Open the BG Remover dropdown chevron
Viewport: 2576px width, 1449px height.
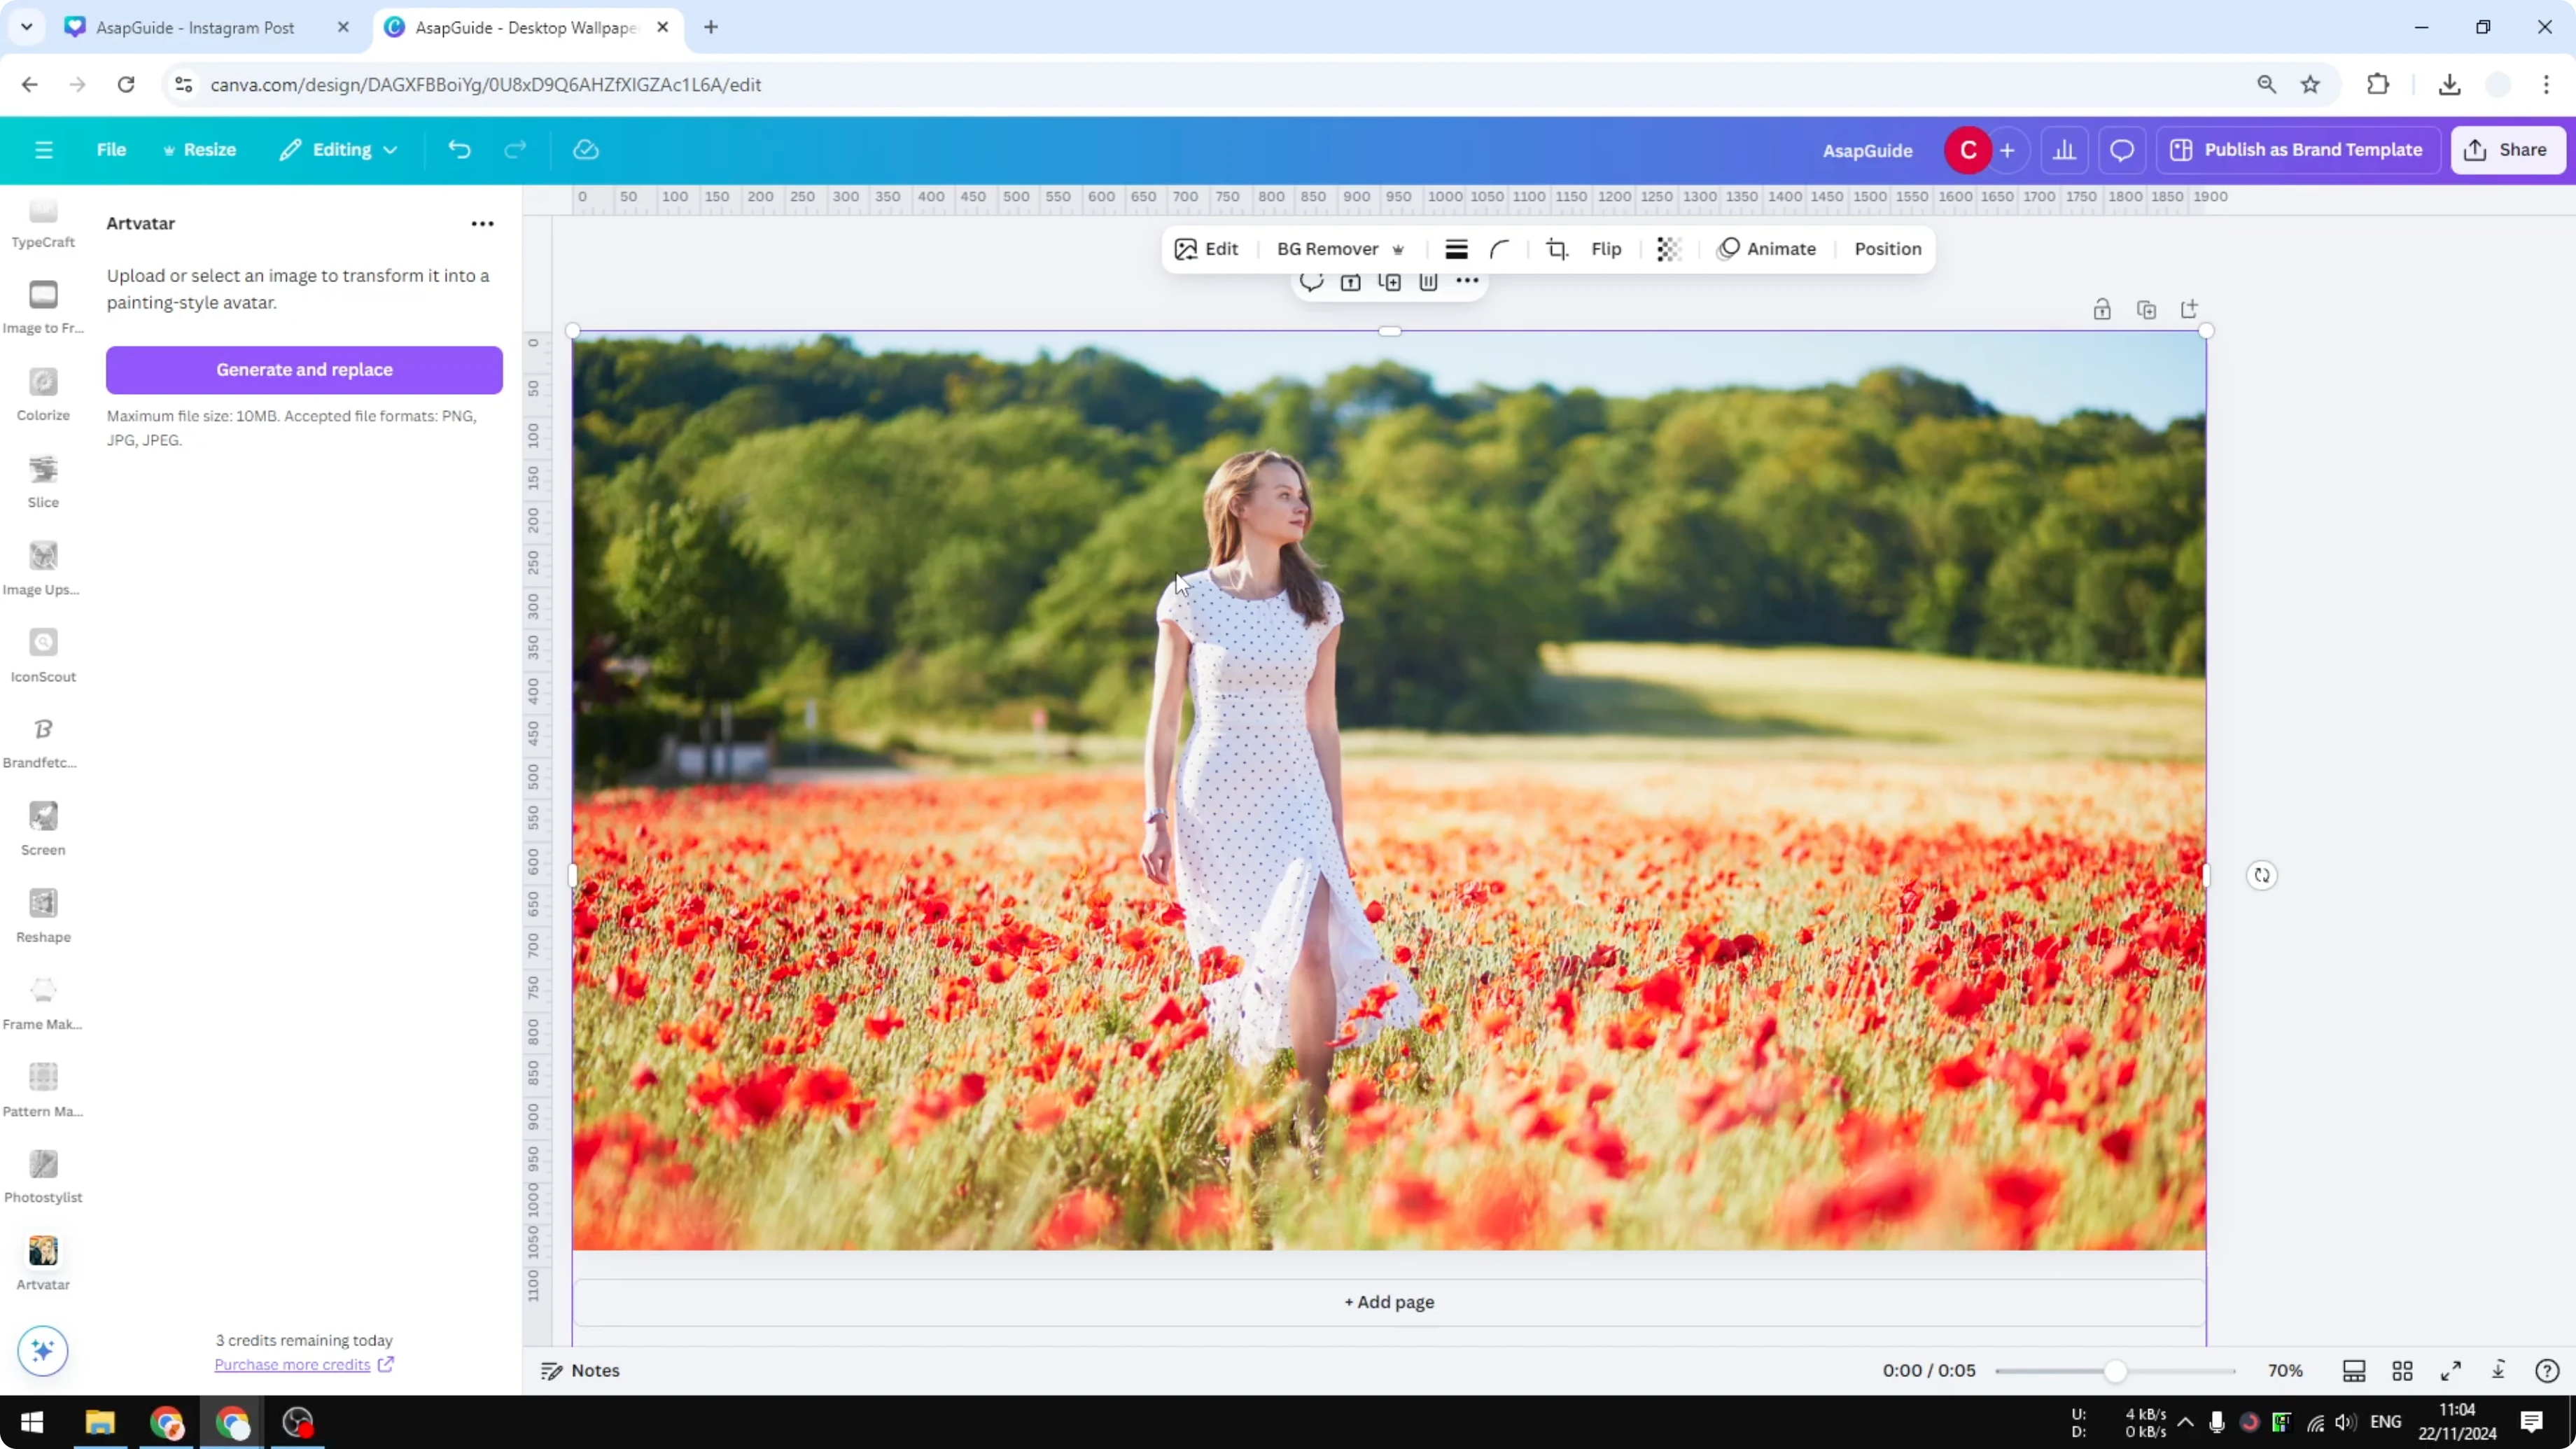(x=1398, y=249)
